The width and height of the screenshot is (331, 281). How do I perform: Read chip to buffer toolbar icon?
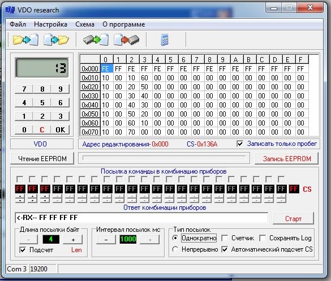[x=96, y=40]
